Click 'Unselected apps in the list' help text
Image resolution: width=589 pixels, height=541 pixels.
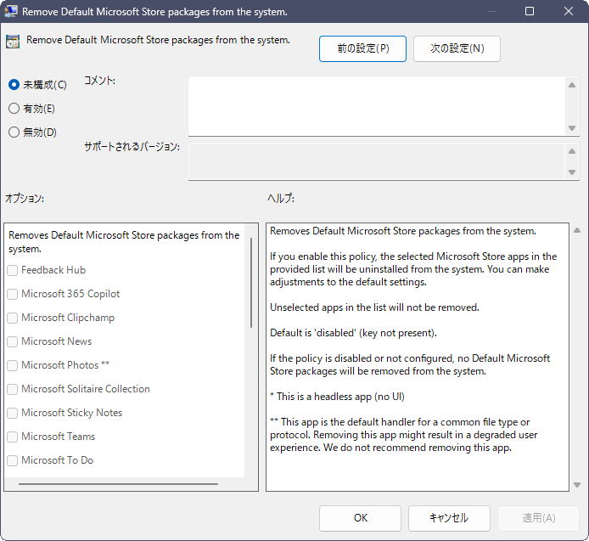pyautogui.click(x=374, y=307)
